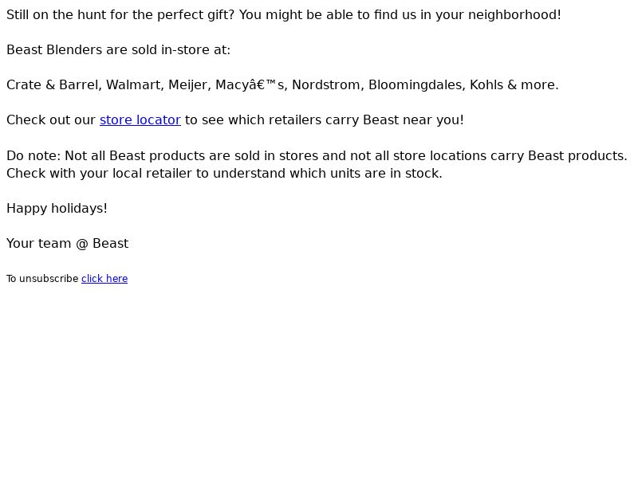
Task: Click the 'Still on the hunt' opening sentence
Action: pos(120,14)
